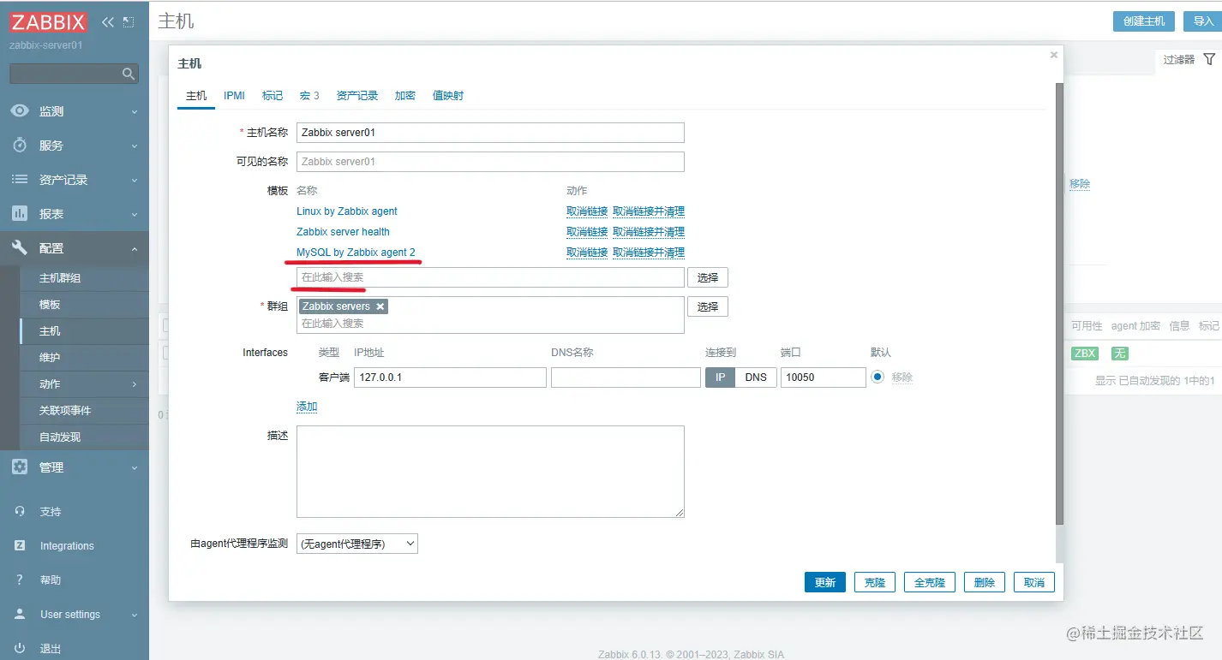Click the sidebar hide window icon
This screenshot has width=1222, height=660.
coord(129,21)
